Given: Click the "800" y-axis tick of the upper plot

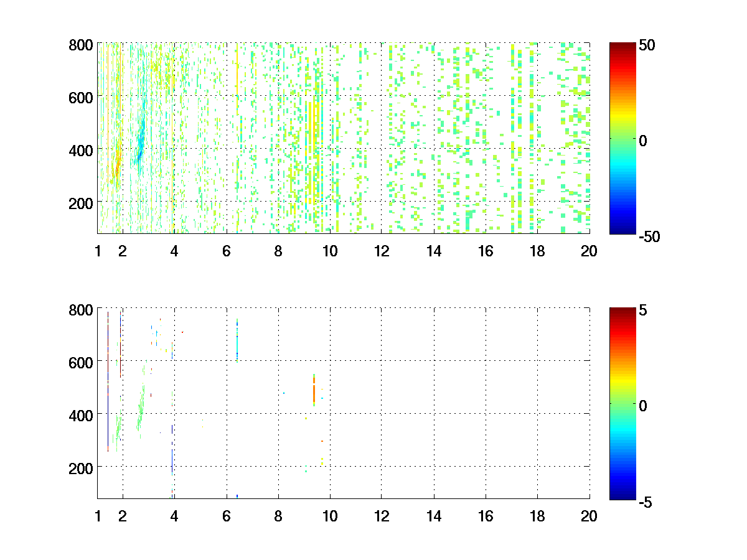Looking at the screenshot, I should 81,45.
